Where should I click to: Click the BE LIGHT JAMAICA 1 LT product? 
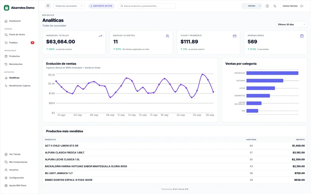[59, 173]
